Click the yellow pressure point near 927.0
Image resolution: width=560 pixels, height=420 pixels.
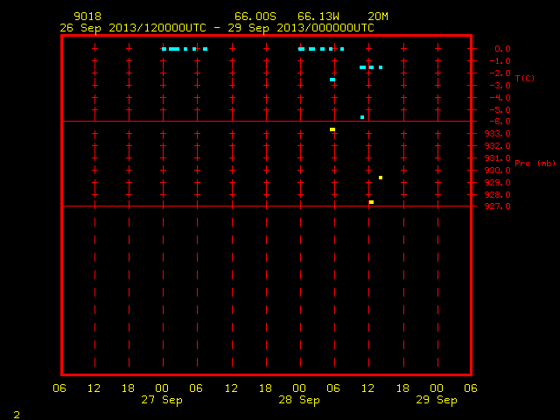coord(371,202)
